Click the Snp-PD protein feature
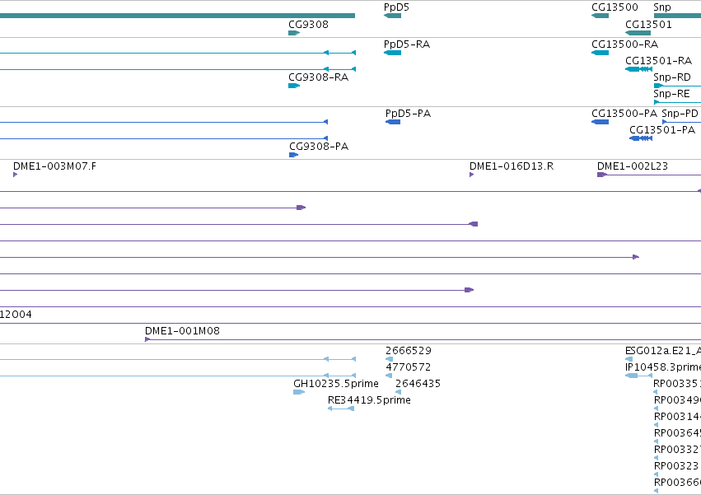This screenshot has width=701, height=495. coord(681,122)
